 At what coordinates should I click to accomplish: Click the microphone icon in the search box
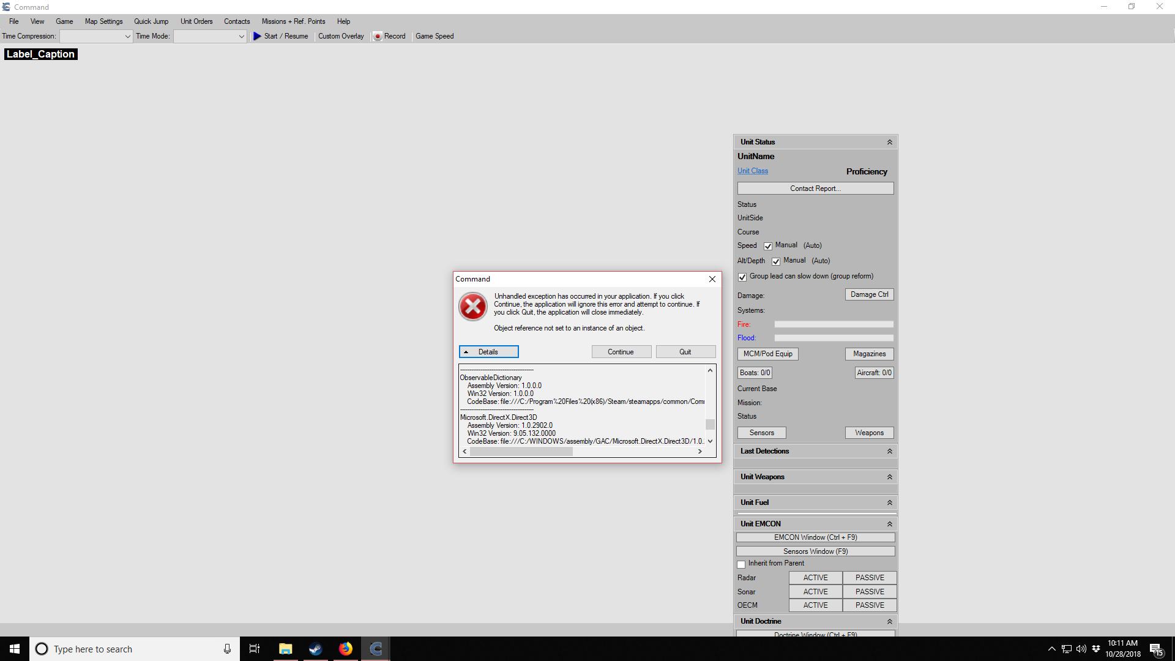226,649
